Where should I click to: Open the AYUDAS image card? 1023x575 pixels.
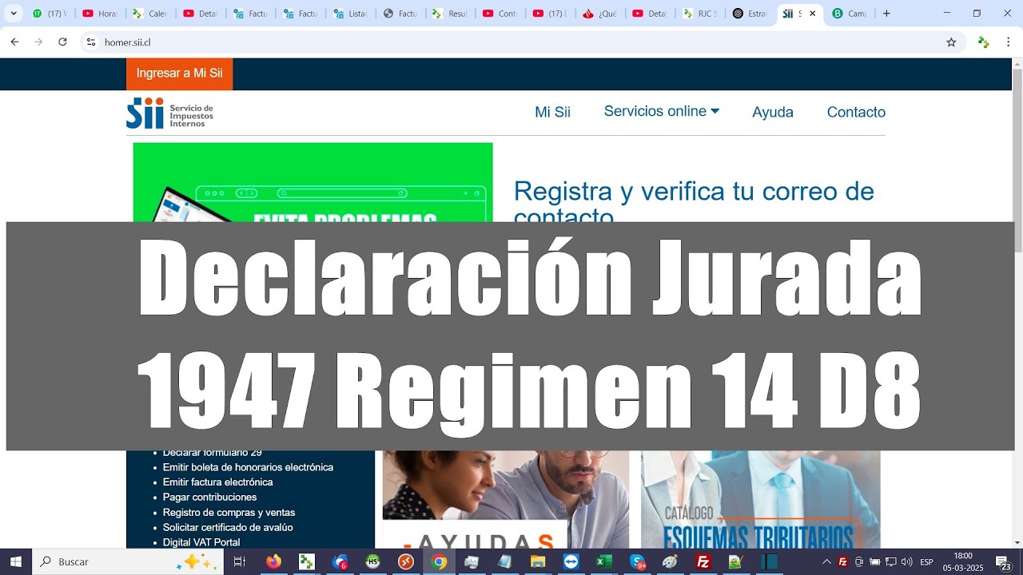(x=506, y=500)
